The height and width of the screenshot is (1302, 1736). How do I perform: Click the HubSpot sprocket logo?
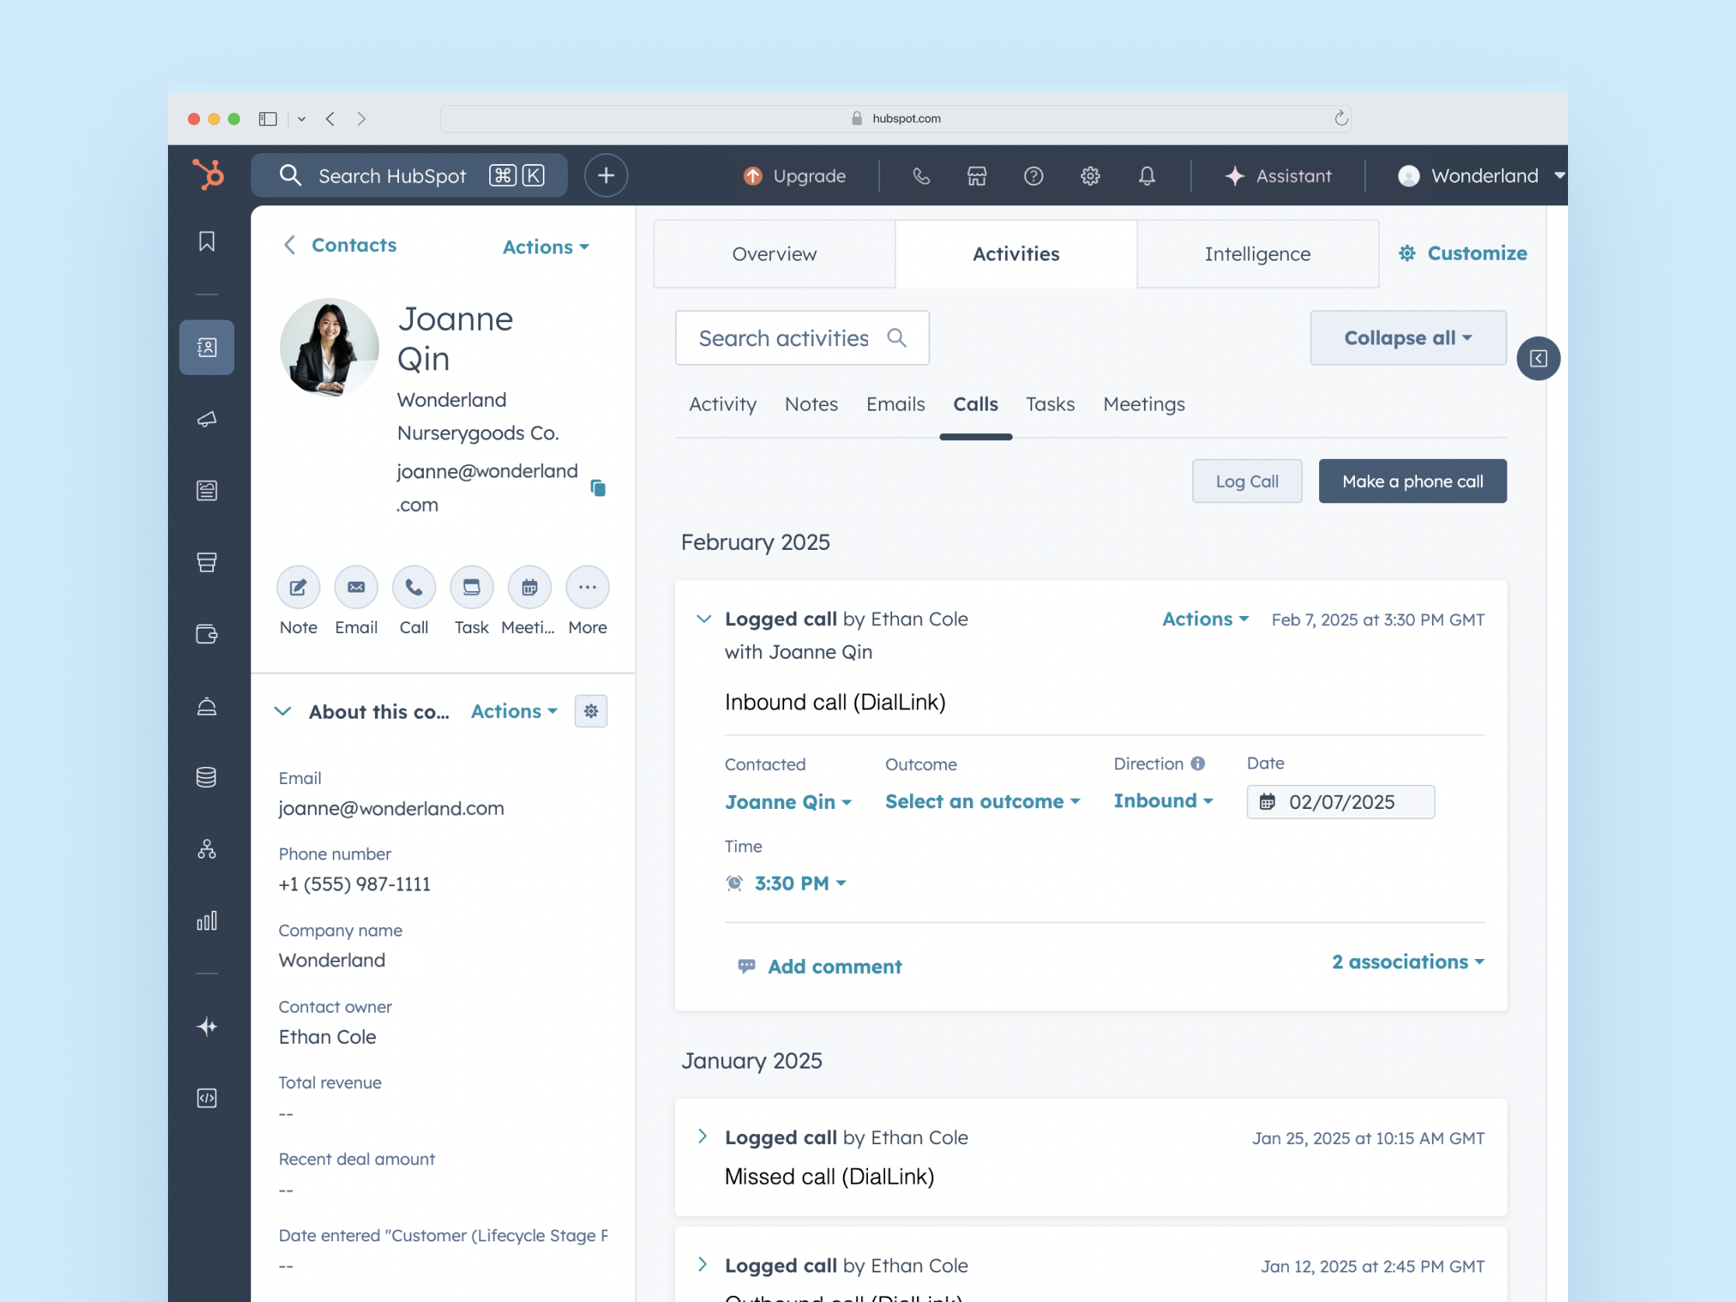click(x=208, y=174)
